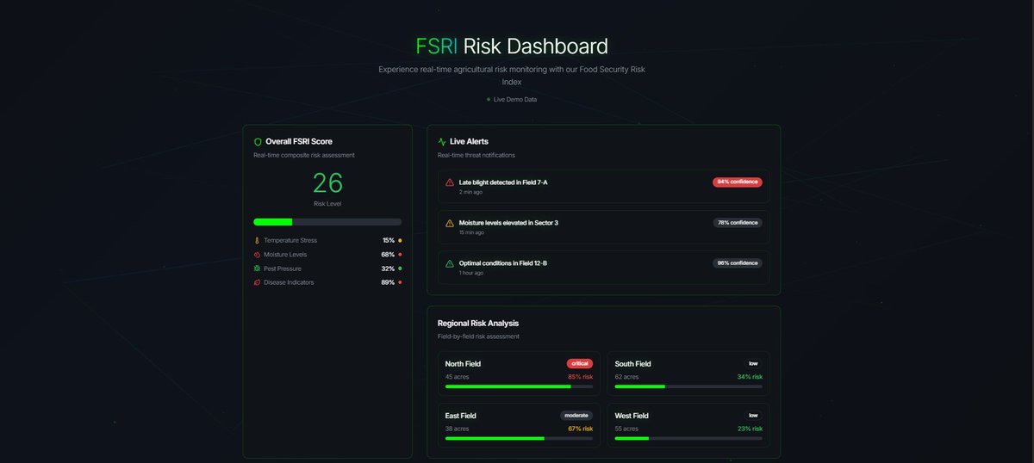Click the 1 hour ago timestamp
Screen dimensions: 1034x463
point(471,273)
